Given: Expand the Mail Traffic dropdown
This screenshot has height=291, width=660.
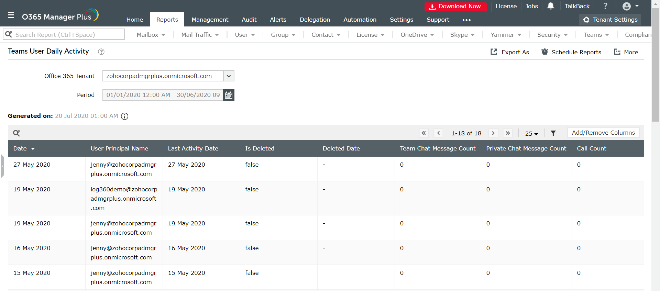Looking at the screenshot, I should click(200, 35).
